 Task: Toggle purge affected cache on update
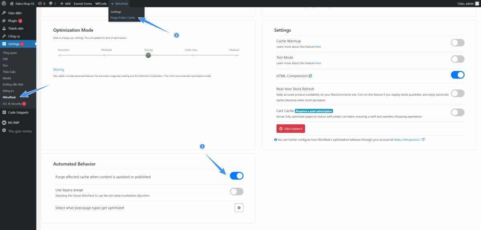tap(236, 176)
